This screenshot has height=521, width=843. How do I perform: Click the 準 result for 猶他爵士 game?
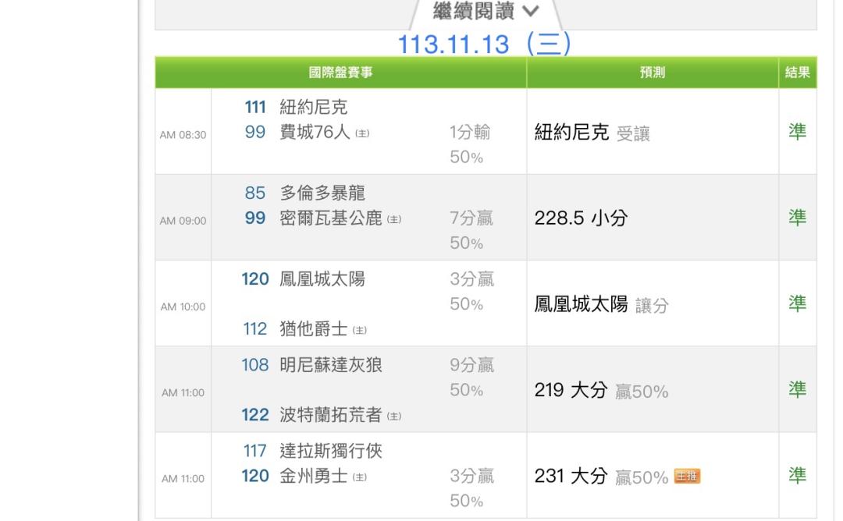pyautogui.click(x=797, y=303)
